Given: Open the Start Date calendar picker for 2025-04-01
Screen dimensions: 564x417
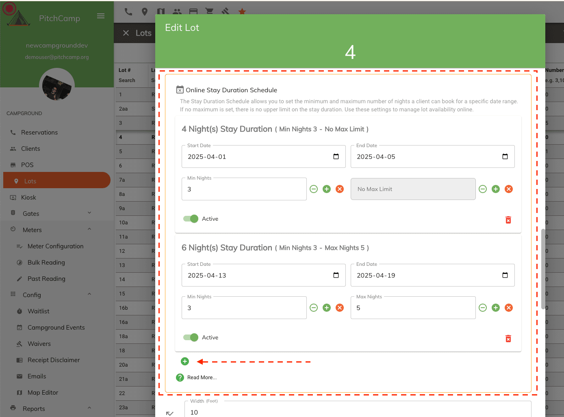Looking at the screenshot, I should click(x=336, y=156).
